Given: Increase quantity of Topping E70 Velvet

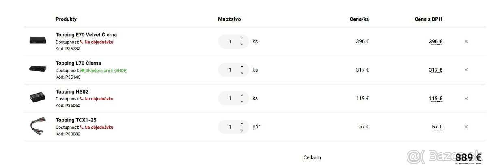Looking at the screenshot, I should pyautogui.click(x=242, y=38).
